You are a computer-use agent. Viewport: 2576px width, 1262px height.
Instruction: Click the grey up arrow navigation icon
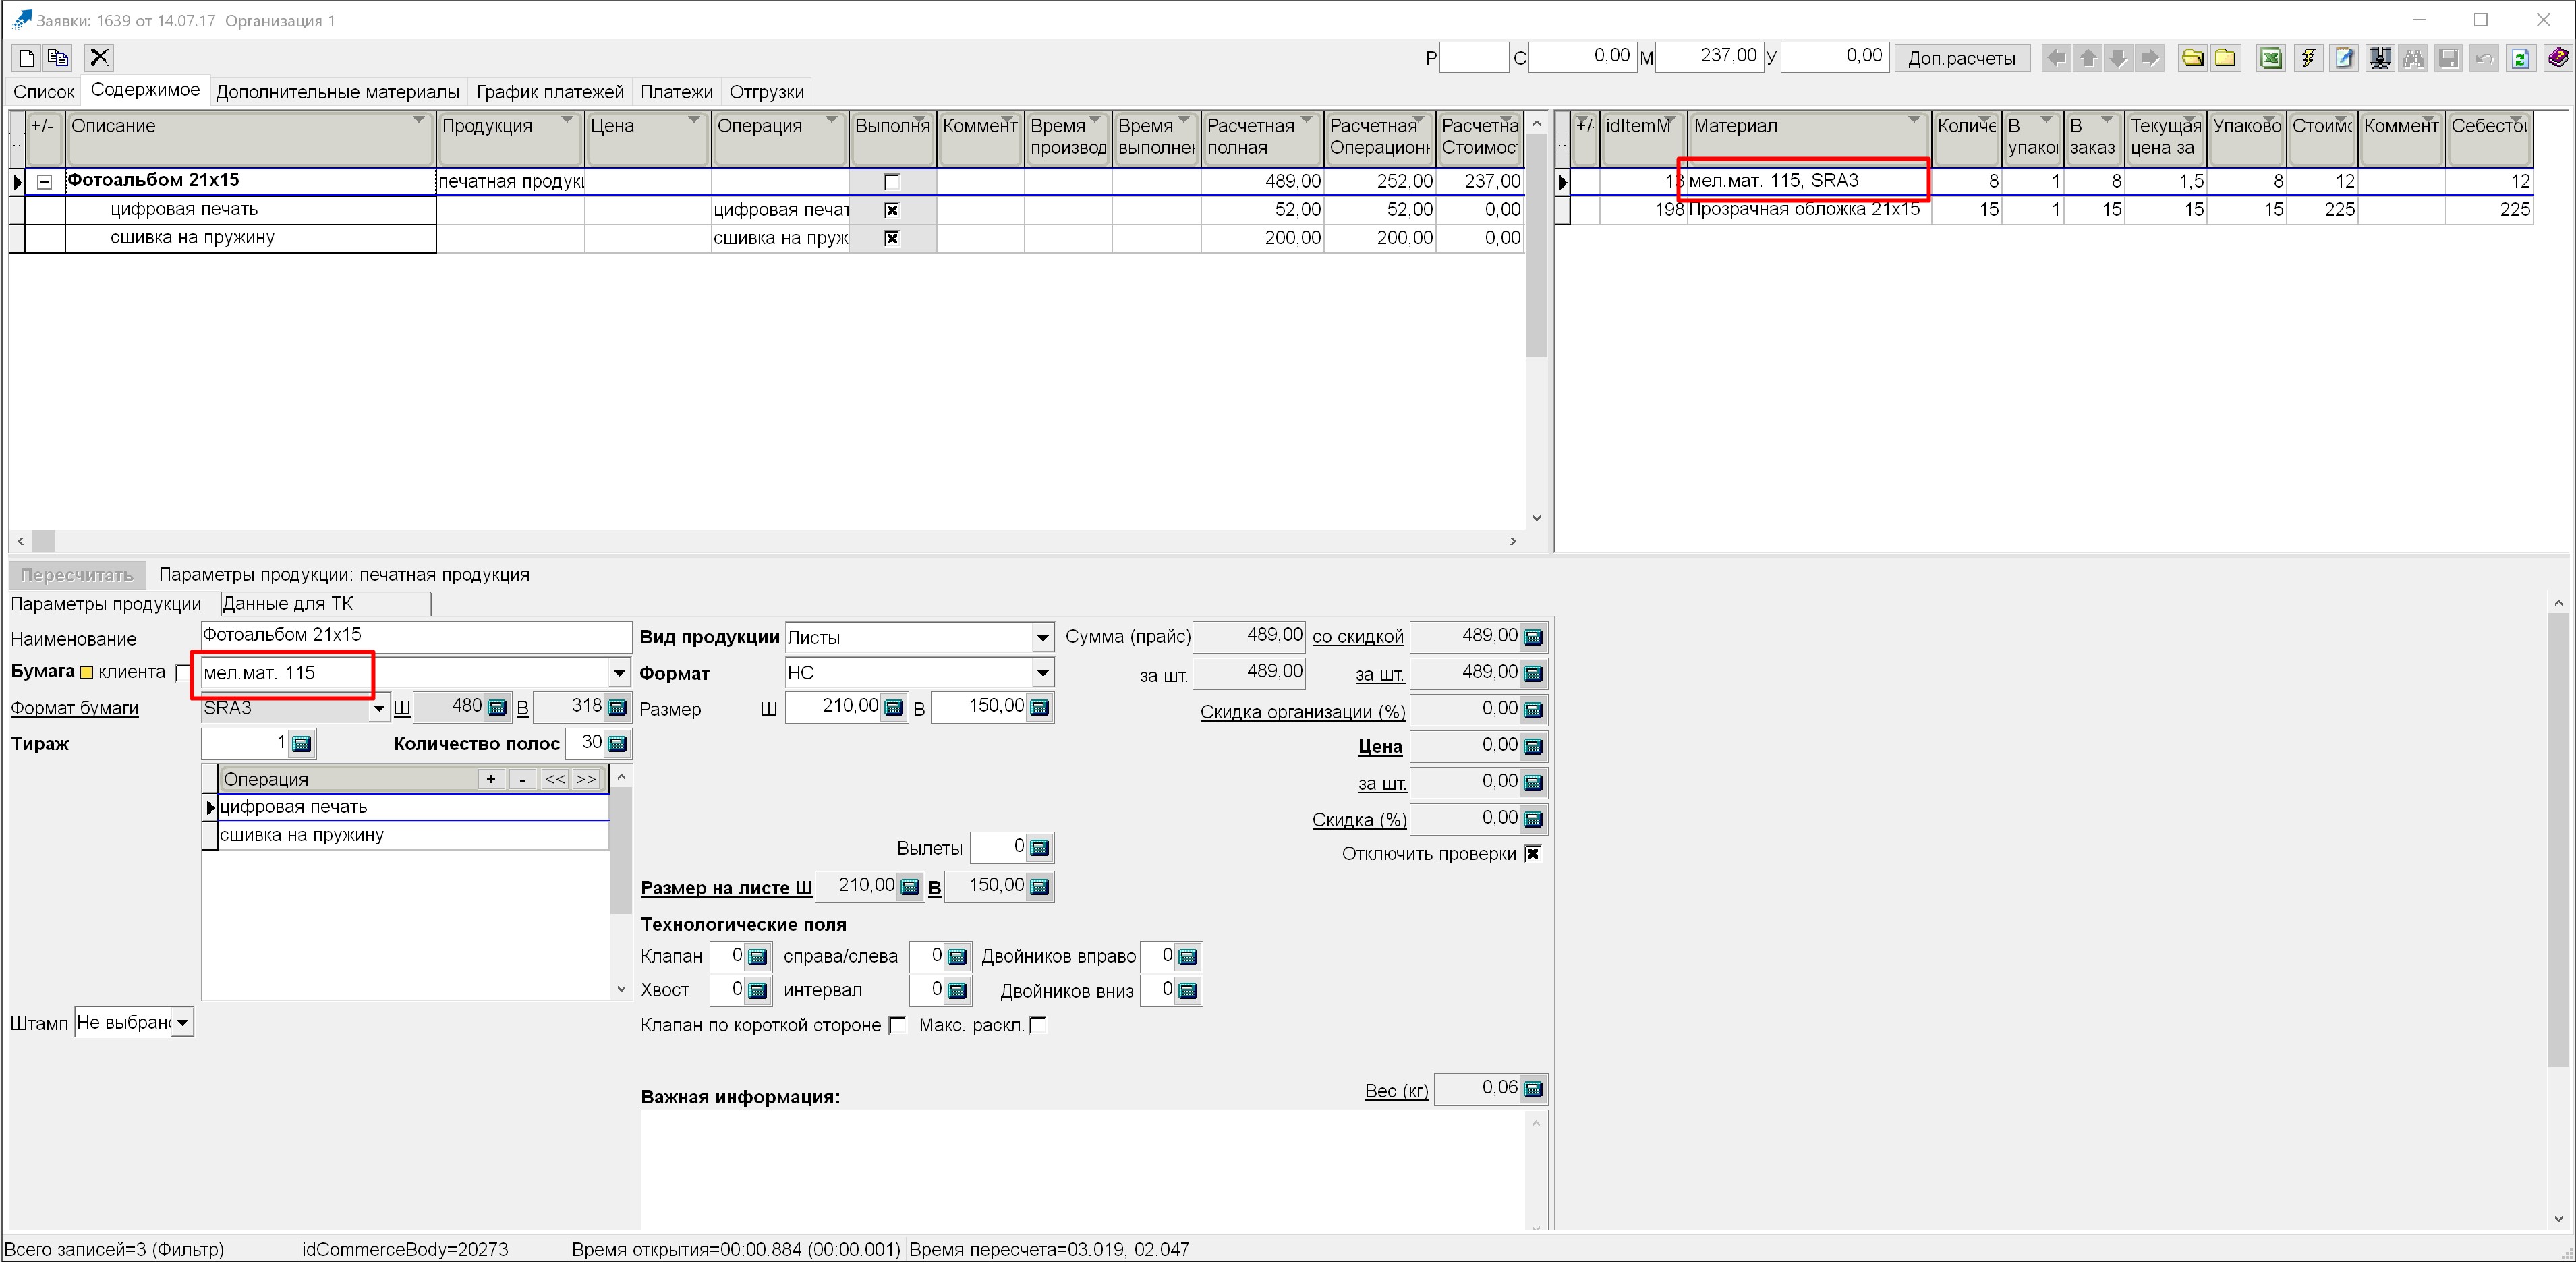(x=2087, y=58)
